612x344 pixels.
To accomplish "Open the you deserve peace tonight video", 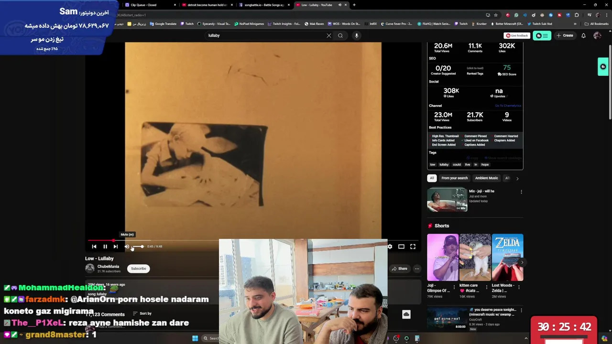I will 447,319.
